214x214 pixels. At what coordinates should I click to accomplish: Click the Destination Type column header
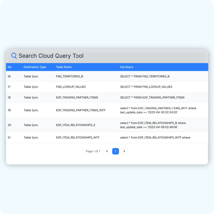(x=35, y=67)
